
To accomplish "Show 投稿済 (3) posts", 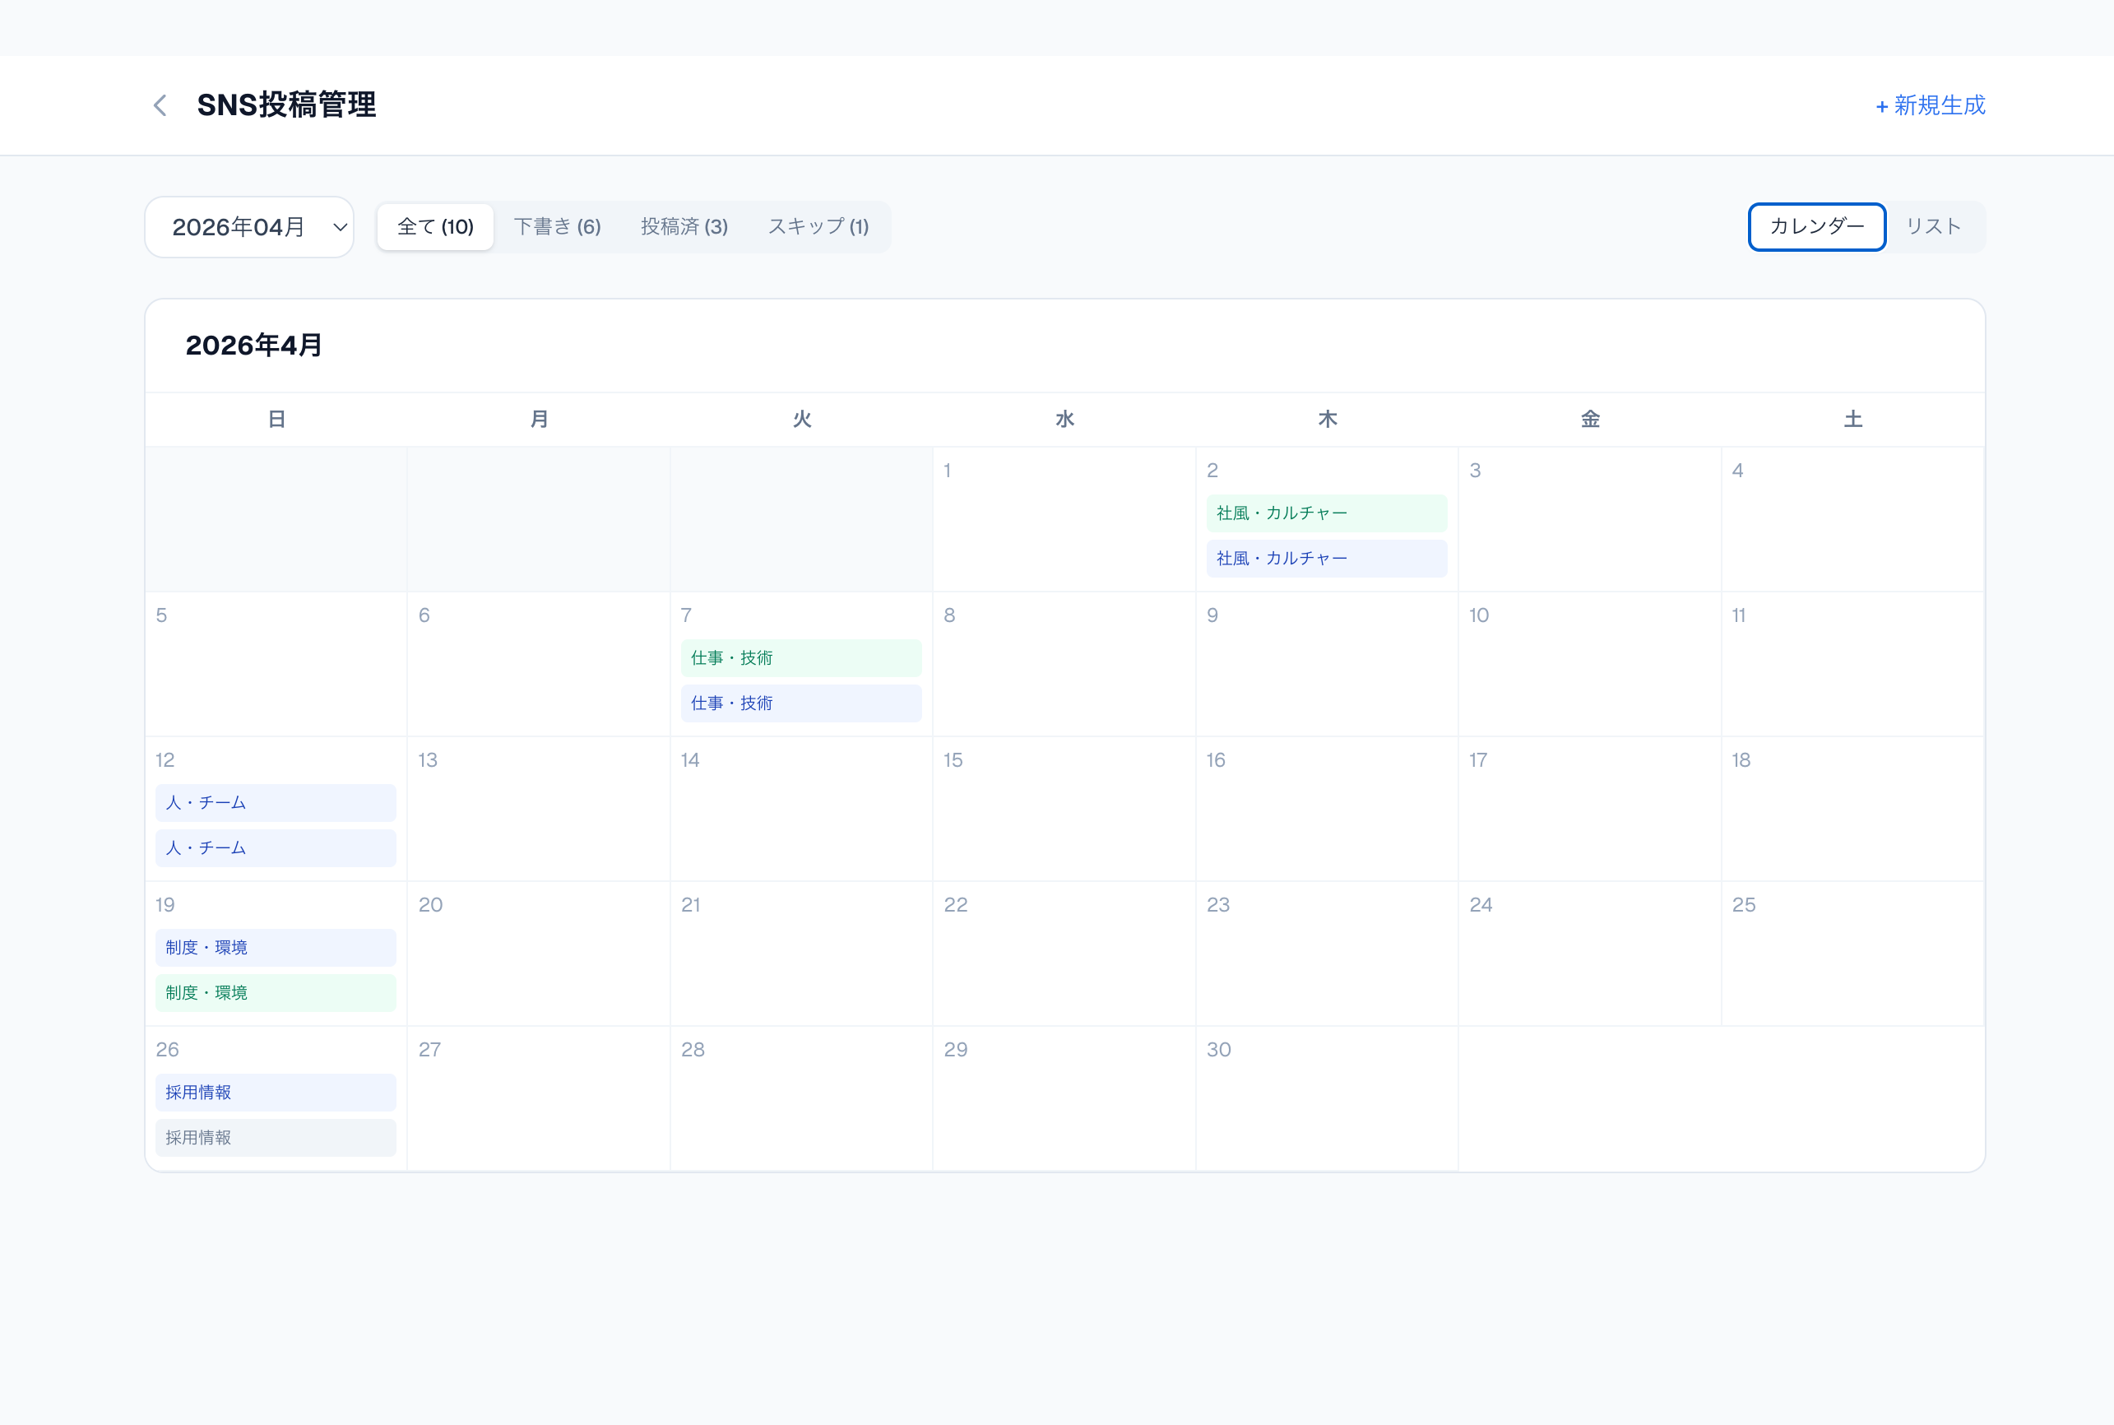I will pyautogui.click(x=684, y=226).
